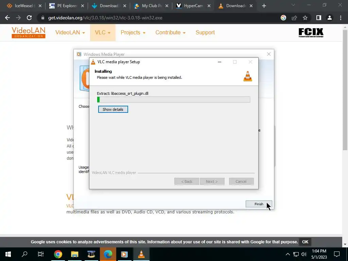Accept cookies notice with OK button
Viewport: 348px width, 261px height.
tap(305, 242)
